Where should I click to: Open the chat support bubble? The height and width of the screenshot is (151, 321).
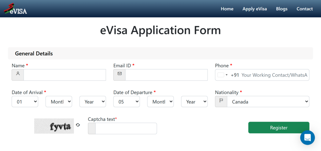(307, 138)
